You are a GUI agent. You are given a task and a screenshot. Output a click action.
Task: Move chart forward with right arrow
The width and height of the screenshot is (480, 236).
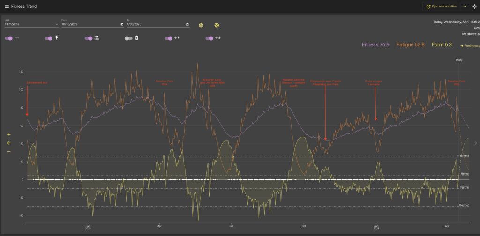pyautogui.click(x=475, y=143)
